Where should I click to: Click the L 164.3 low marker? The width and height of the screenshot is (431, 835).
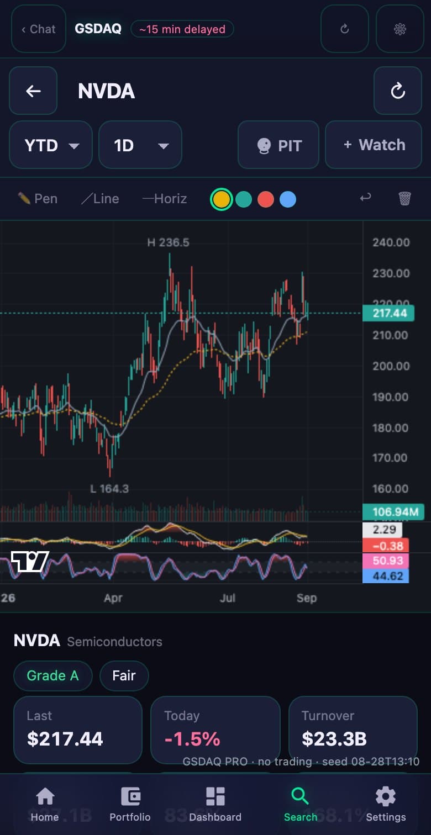click(109, 489)
